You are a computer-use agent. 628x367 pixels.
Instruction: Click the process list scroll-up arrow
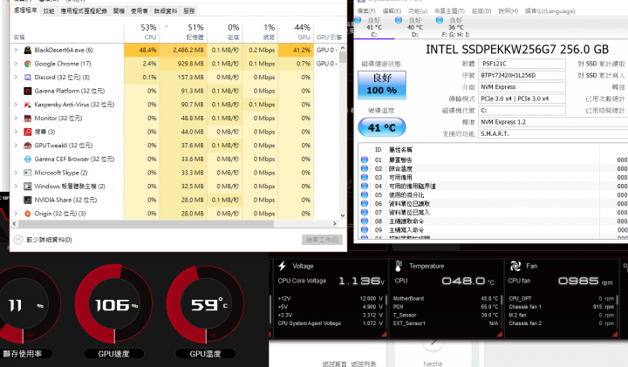point(343,48)
